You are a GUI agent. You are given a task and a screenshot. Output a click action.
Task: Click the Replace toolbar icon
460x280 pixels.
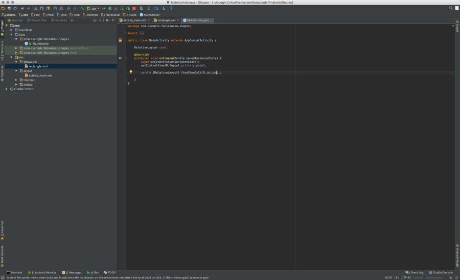point(61,9)
